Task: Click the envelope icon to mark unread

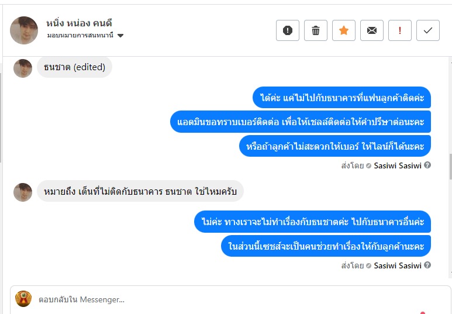Action: point(372,30)
